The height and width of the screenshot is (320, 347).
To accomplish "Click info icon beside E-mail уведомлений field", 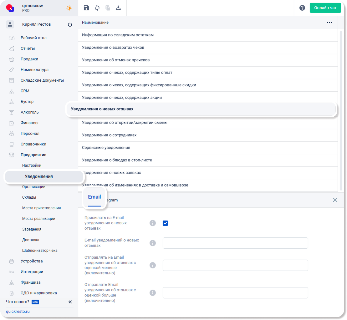I will (x=153, y=243).
